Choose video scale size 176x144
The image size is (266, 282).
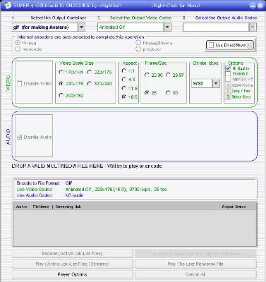pos(61,72)
